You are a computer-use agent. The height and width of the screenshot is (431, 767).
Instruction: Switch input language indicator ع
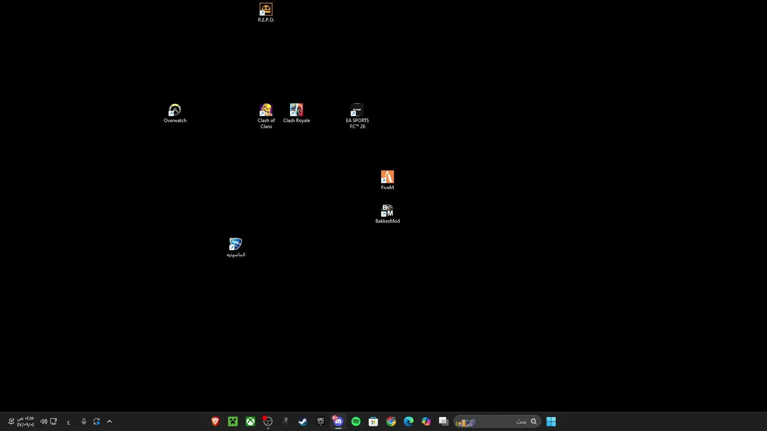click(x=68, y=421)
